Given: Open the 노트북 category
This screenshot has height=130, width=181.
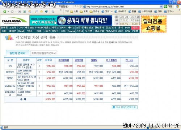Looking at the screenshot, I should [x=13, y=27].
